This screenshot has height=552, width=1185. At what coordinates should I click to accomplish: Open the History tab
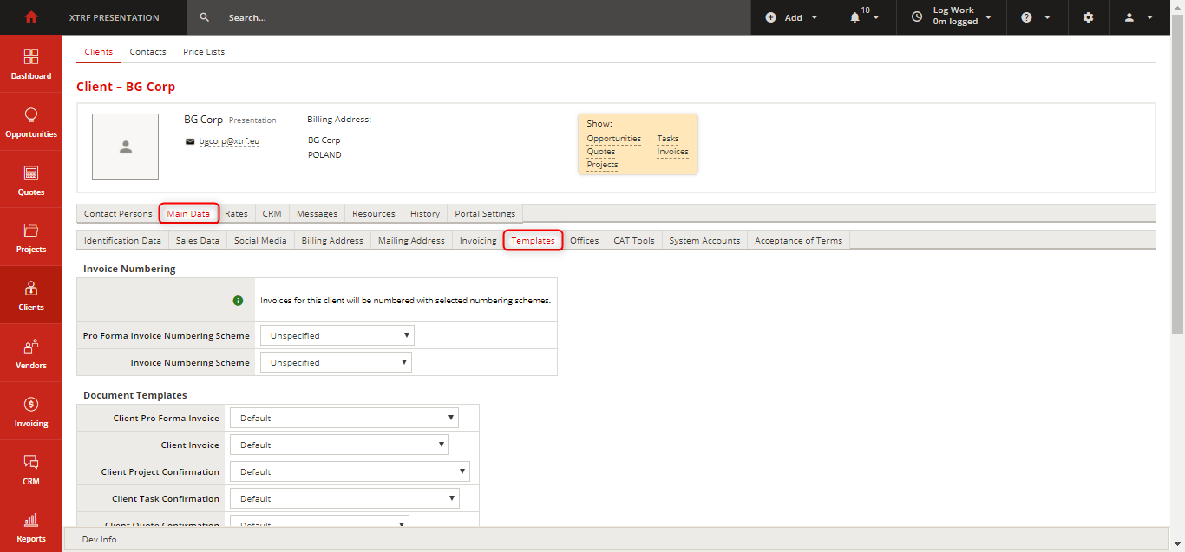[425, 213]
